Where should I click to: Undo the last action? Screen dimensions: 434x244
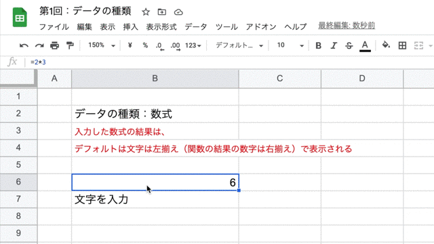coord(24,45)
